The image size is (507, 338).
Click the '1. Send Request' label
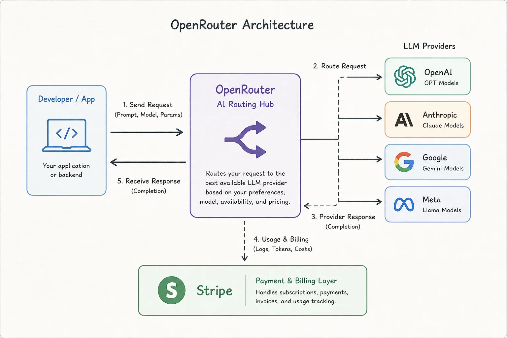coord(148,105)
